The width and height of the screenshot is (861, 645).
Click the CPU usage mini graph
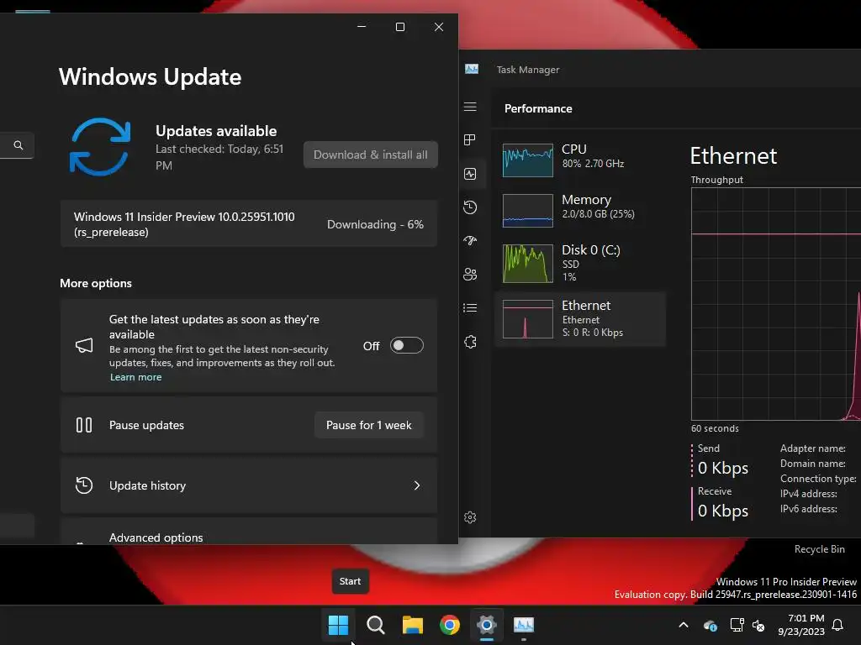pos(528,160)
